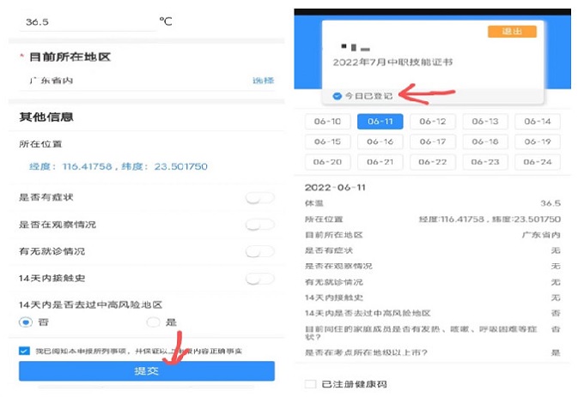Screen dimensions: 584x397
Task: Click the 2022-06-11 date heading
Action: click(x=335, y=187)
